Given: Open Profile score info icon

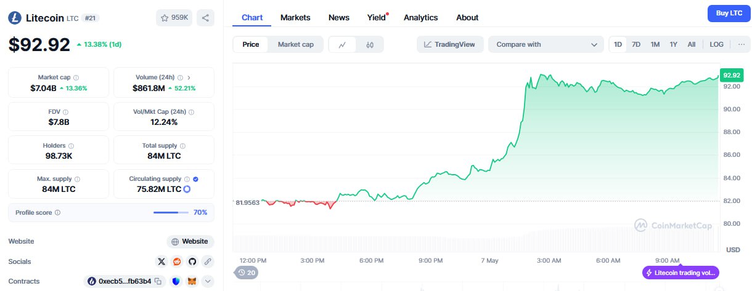Looking at the screenshot, I should pos(57,212).
